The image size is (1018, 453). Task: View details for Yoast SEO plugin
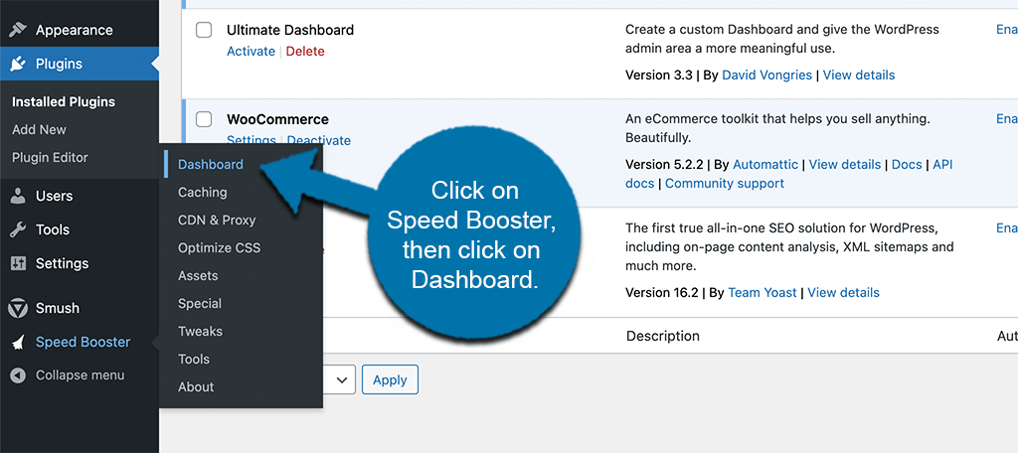pos(843,293)
